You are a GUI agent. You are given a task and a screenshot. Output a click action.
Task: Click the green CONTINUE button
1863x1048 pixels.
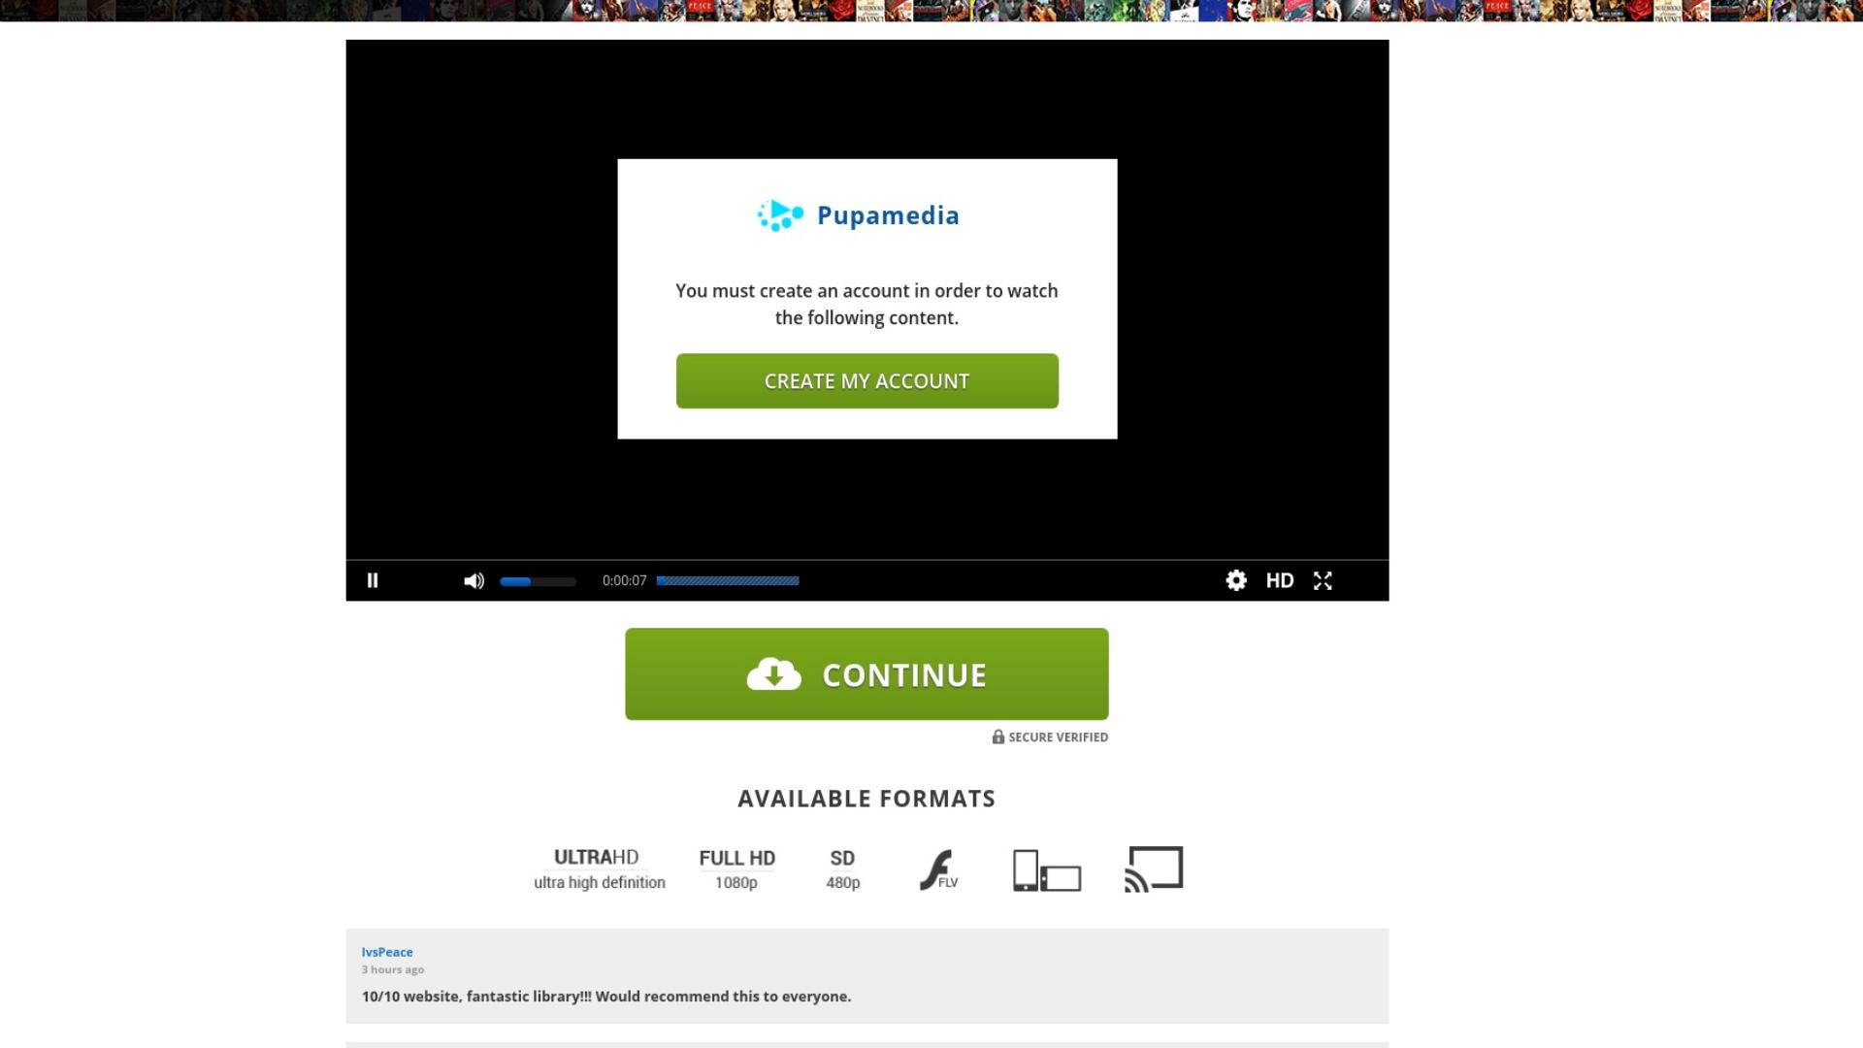(x=866, y=674)
